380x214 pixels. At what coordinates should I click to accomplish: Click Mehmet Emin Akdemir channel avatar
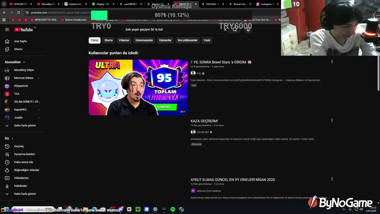click(x=193, y=191)
